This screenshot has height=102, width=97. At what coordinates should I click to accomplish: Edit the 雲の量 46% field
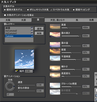(x=86, y=46)
